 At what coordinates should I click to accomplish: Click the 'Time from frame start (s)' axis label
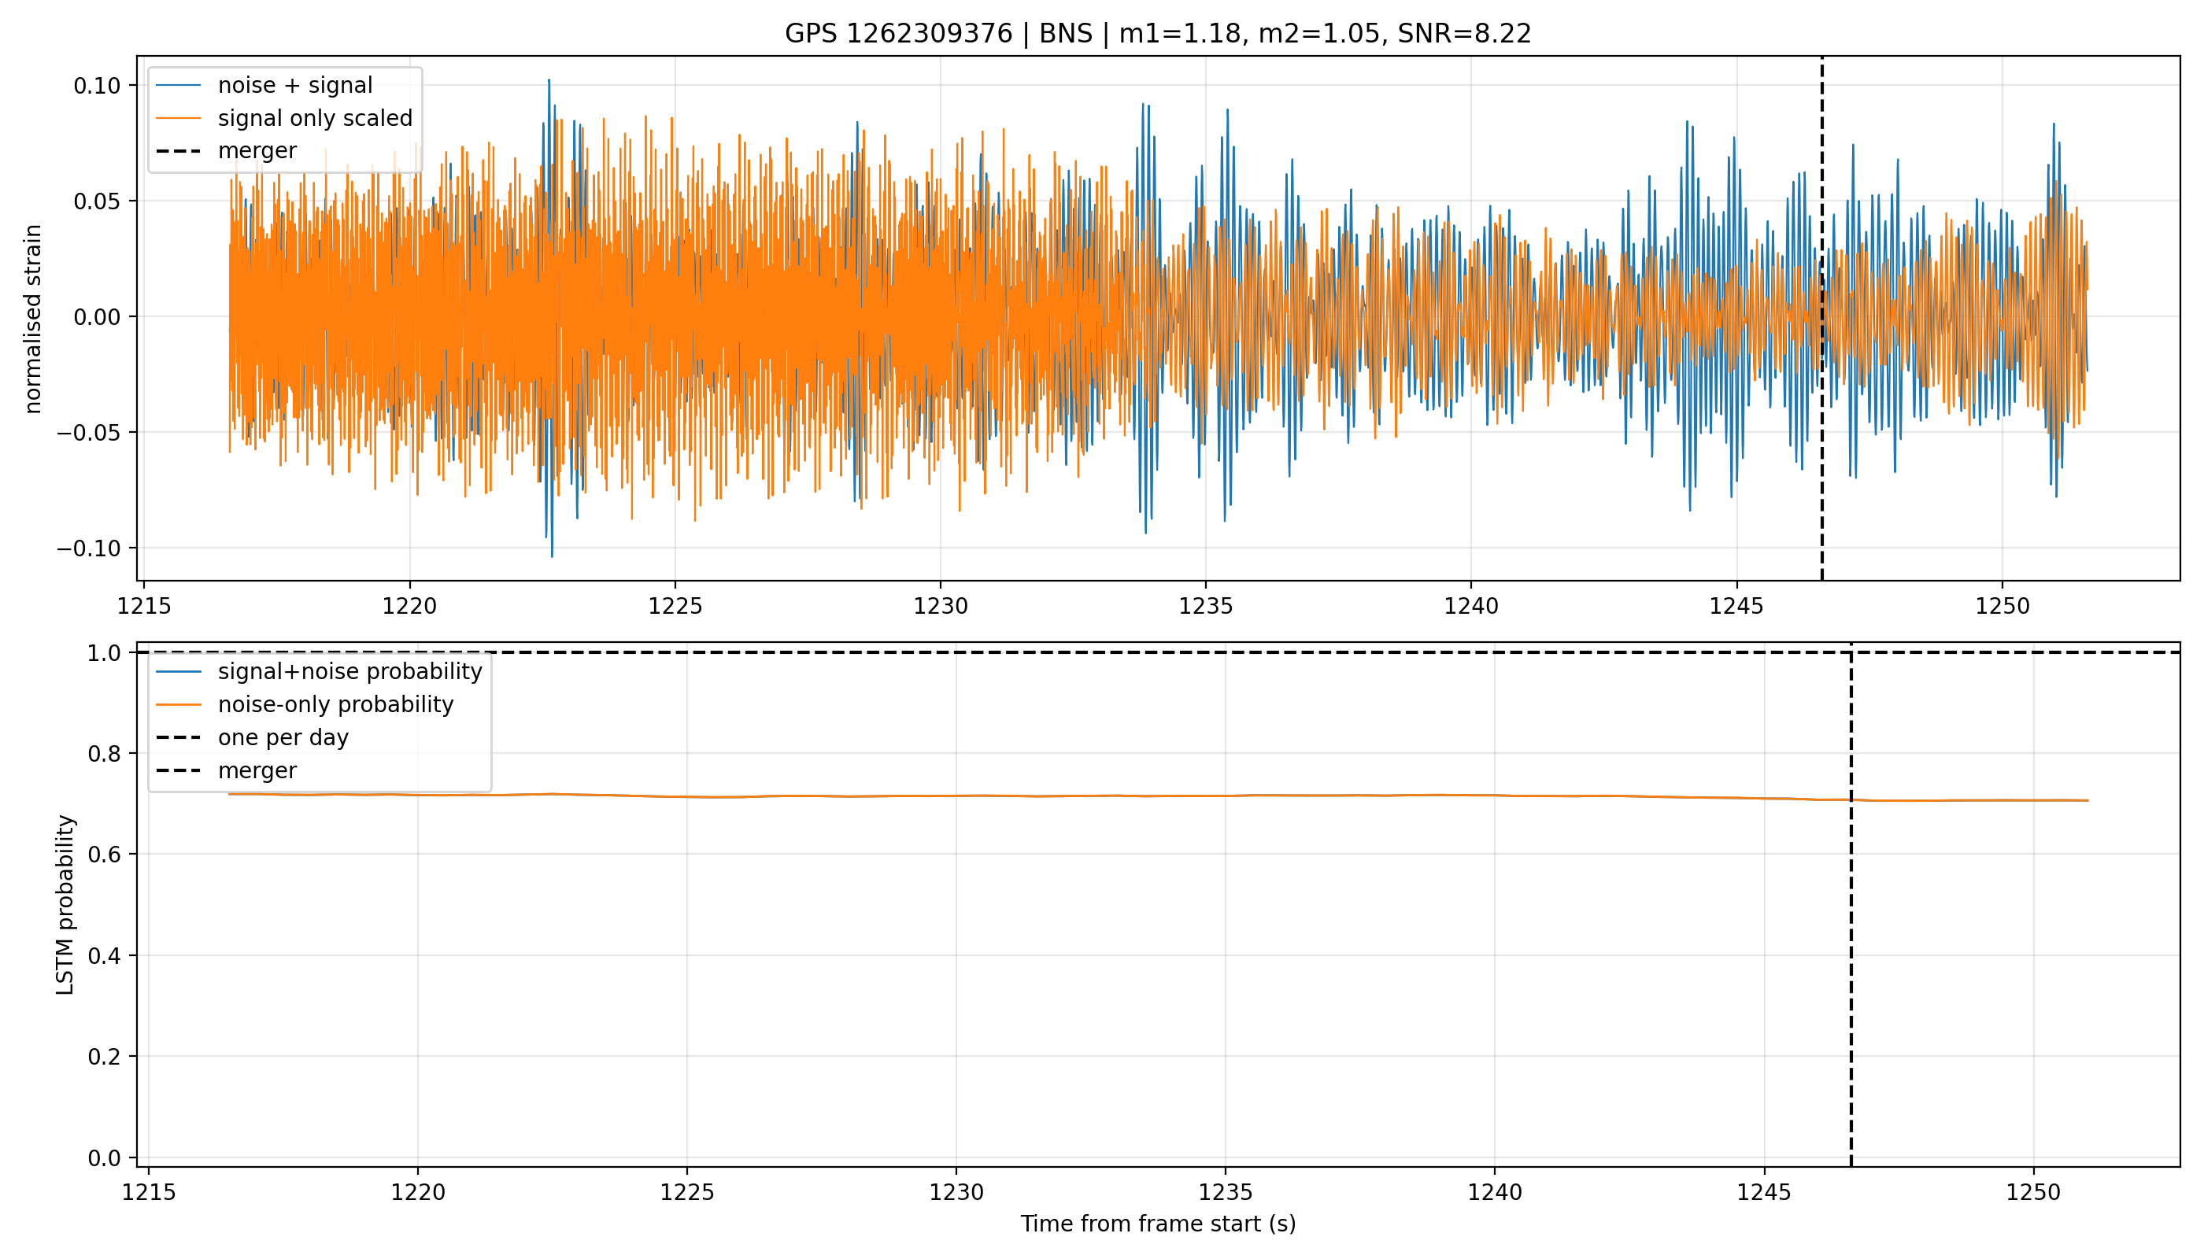click(x=1157, y=1224)
